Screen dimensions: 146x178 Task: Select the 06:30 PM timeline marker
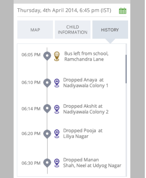[x=47, y=163]
